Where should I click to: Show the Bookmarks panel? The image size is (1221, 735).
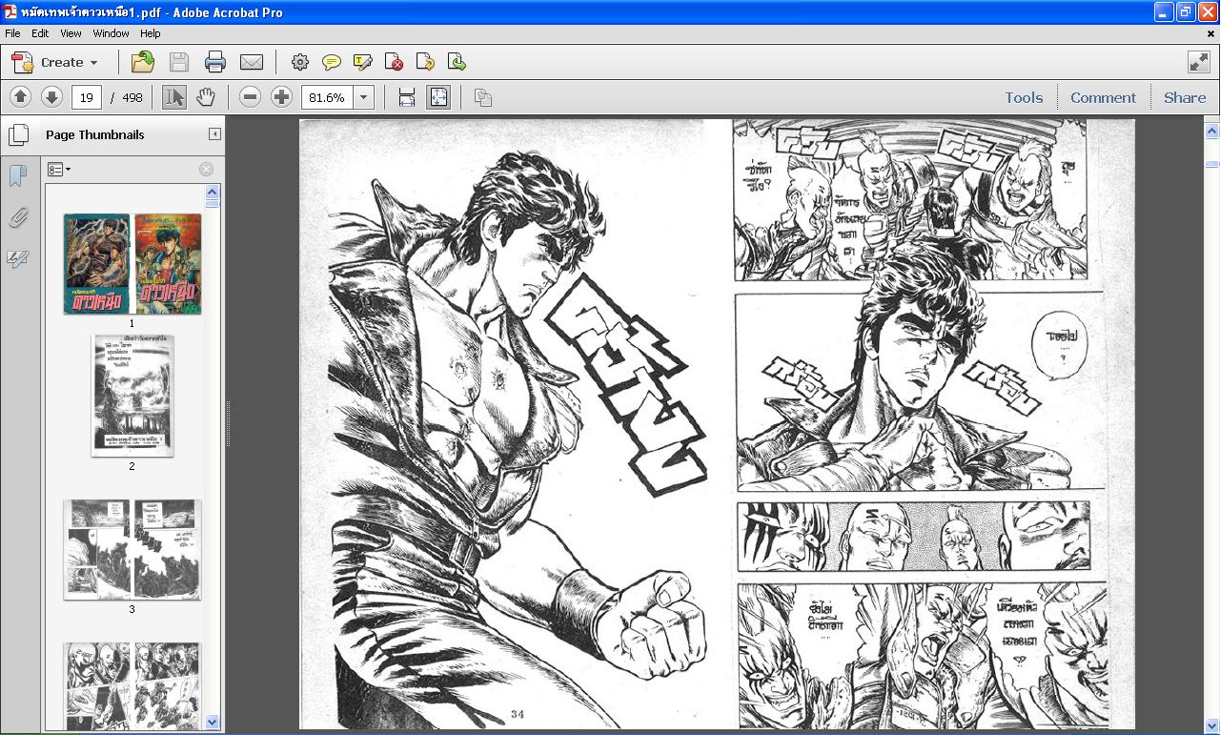(x=17, y=176)
